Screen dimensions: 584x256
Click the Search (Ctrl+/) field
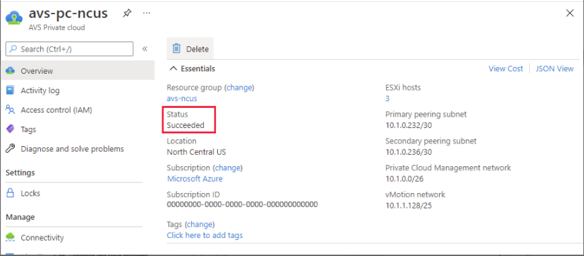point(70,49)
